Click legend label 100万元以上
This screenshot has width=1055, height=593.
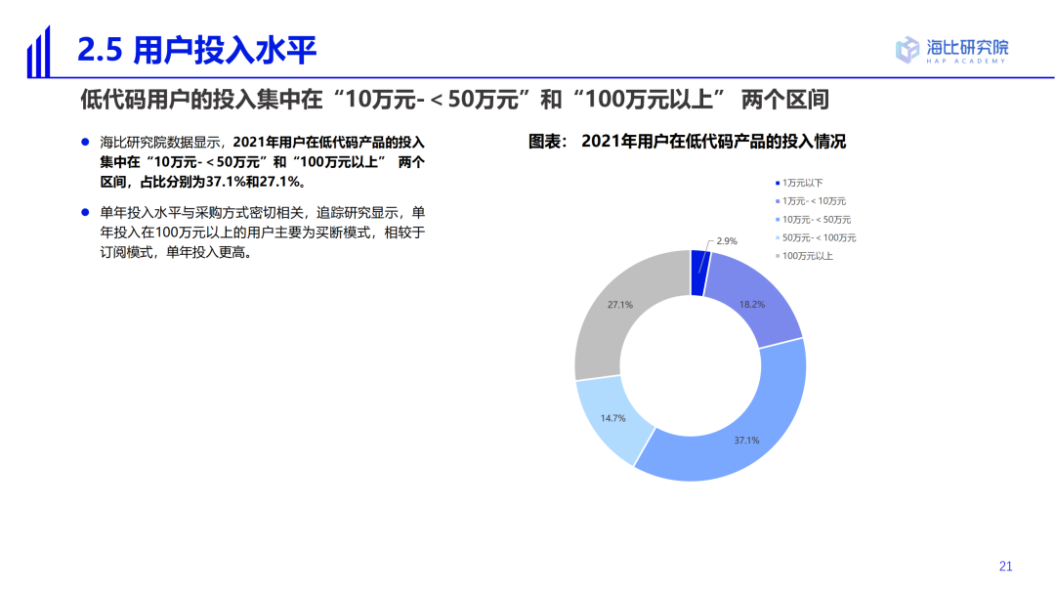808,256
